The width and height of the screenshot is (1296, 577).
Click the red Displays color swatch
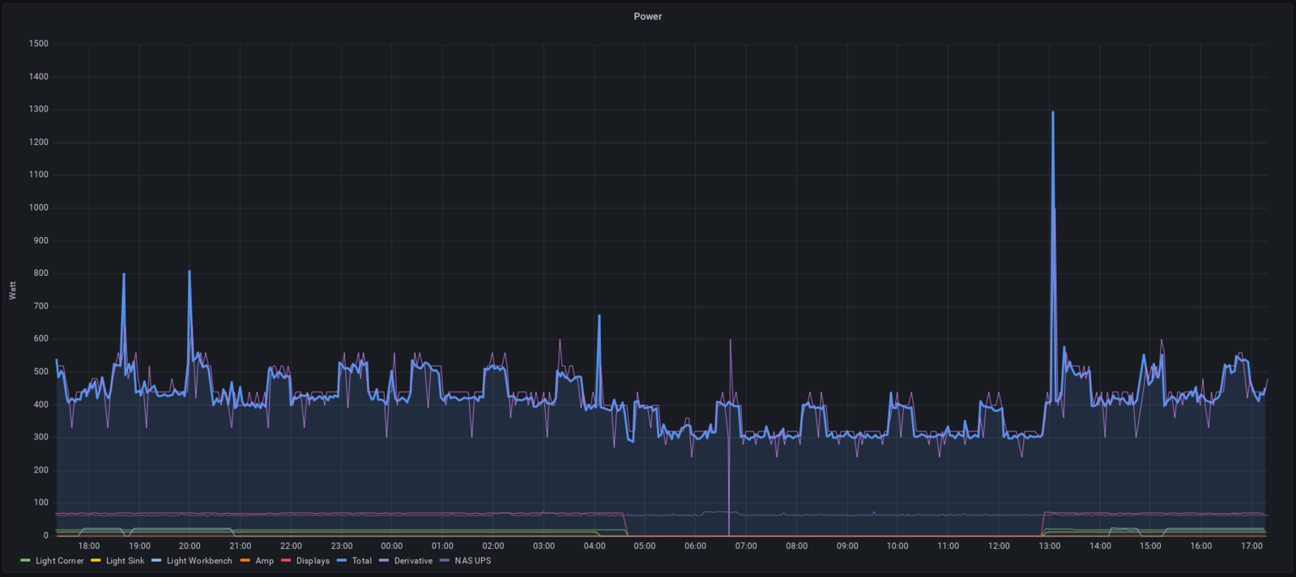coord(286,561)
